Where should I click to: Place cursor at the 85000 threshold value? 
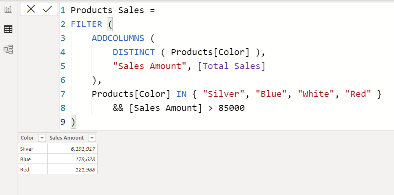[x=232, y=108]
